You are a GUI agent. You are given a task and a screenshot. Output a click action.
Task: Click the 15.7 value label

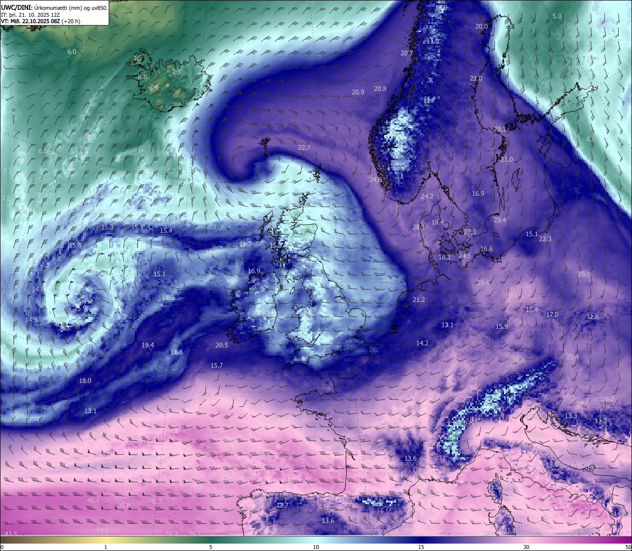(x=217, y=365)
